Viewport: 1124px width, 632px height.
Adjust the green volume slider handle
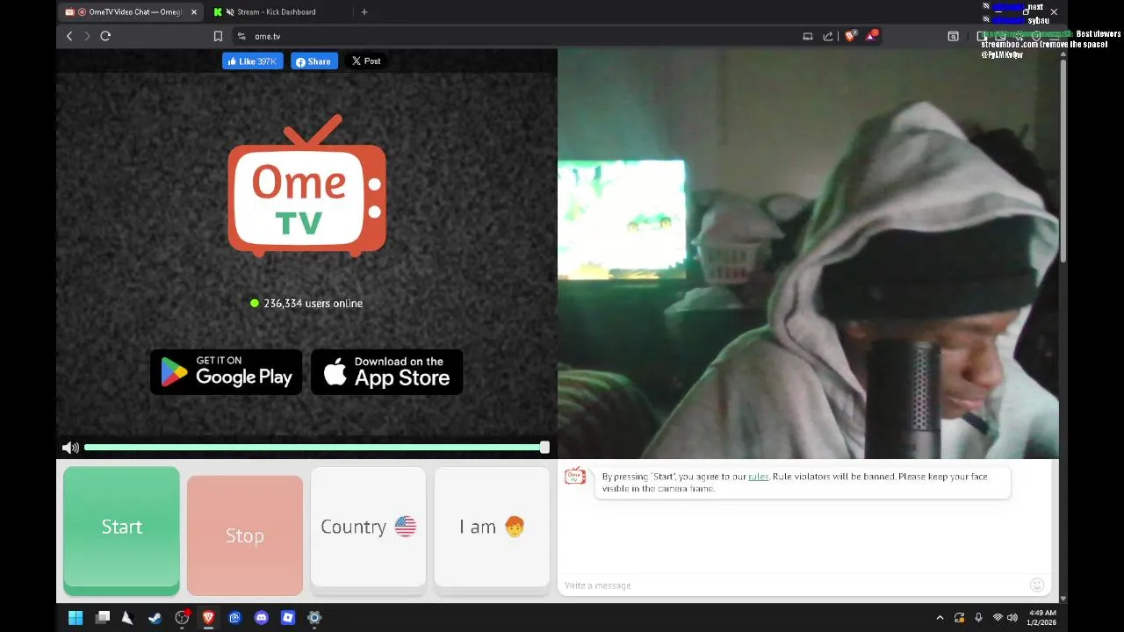pyautogui.click(x=544, y=448)
